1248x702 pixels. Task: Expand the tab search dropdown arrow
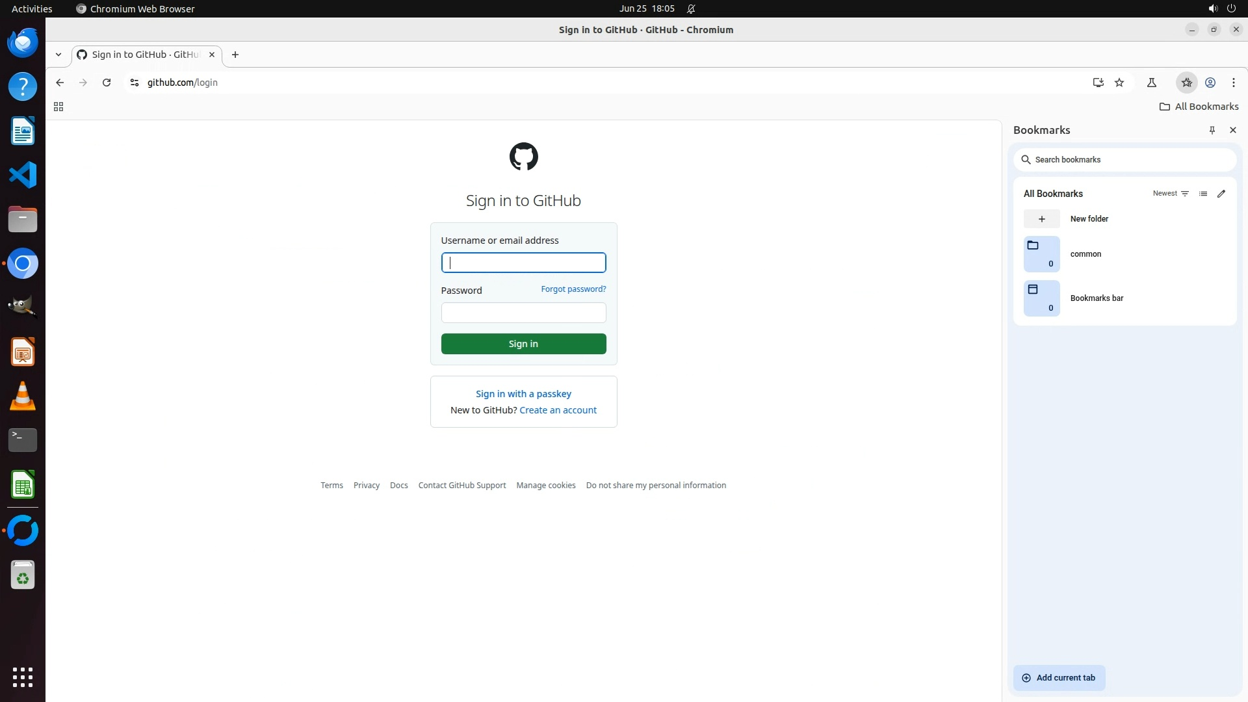pyautogui.click(x=58, y=55)
